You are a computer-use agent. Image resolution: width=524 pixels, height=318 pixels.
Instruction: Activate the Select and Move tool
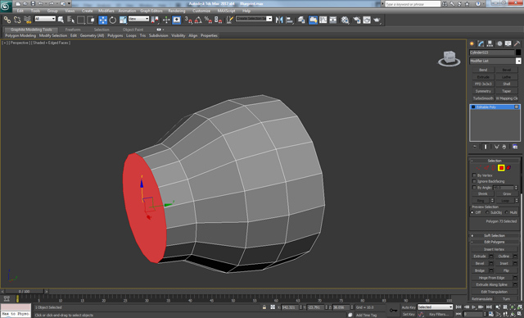click(103, 20)
